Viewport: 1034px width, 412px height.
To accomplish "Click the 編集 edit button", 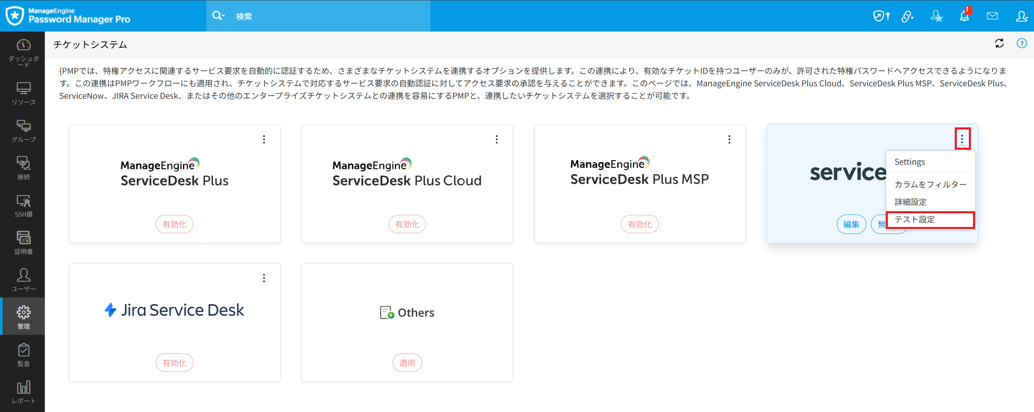I will click(851, 224).
